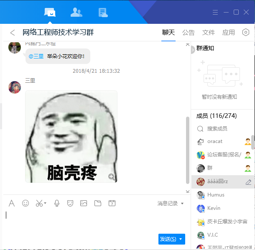Start voice message microphone icon
255x250 pixels.
tap(57, 203)
